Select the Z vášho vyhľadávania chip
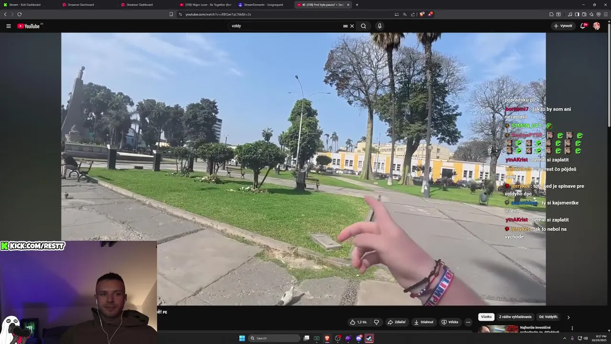The height and width of the screenshot is (344, 611). (515, 317)
